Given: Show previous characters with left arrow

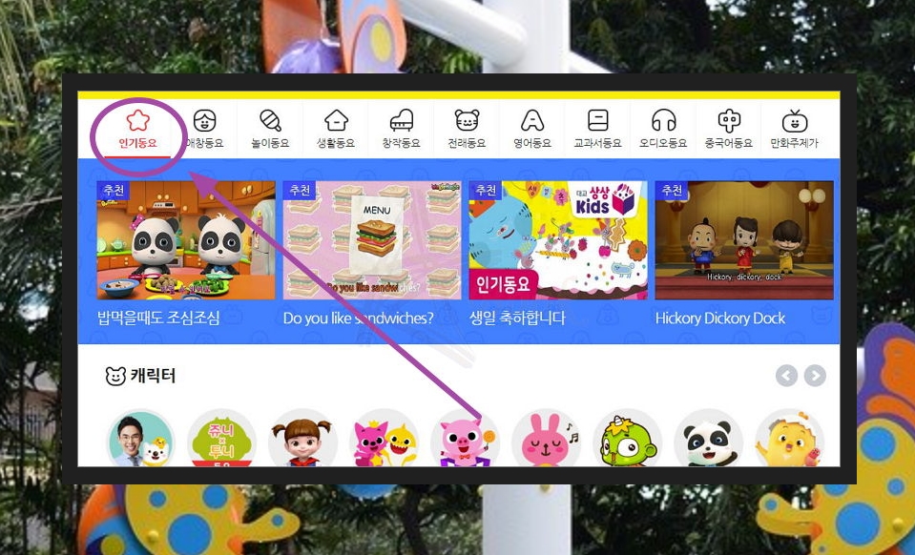Looking at the screenshot, I should [786, 376].
